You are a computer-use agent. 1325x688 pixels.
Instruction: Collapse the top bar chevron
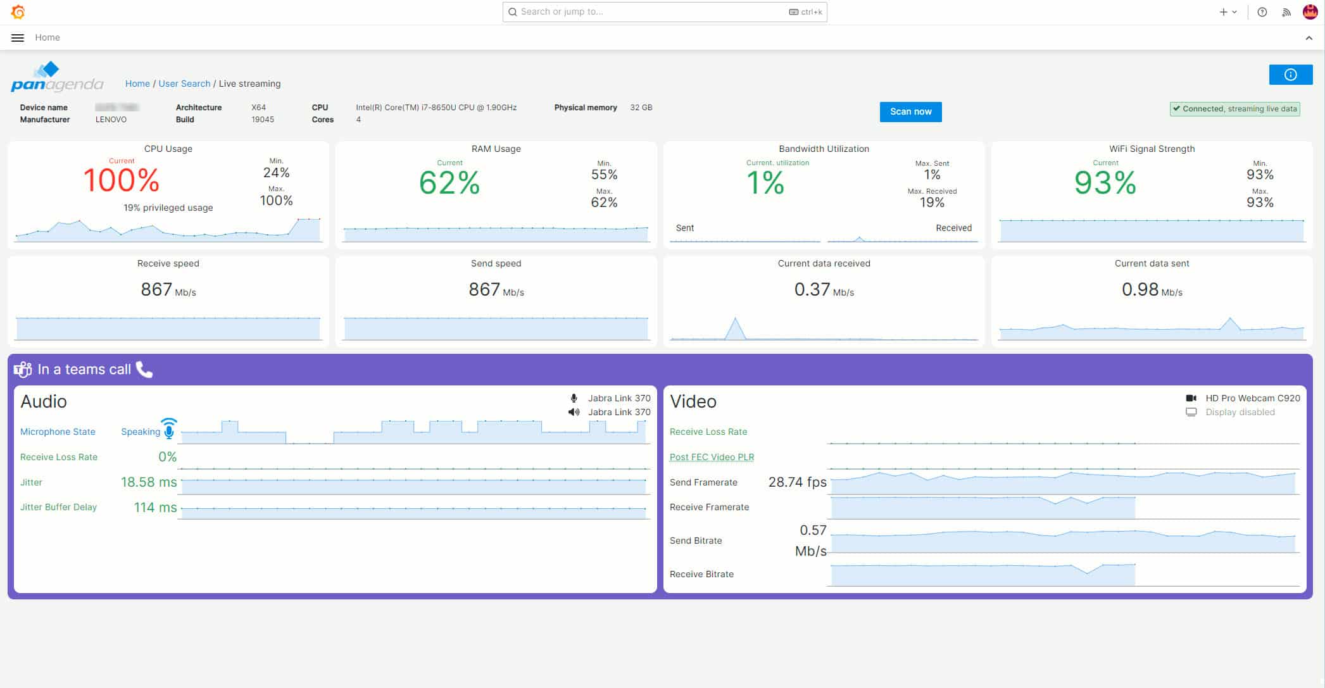point(1309,38)
